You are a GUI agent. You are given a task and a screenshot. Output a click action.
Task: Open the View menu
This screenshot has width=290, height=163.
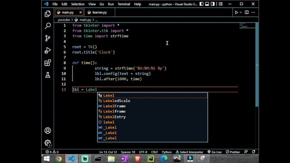tap(92, 4)
